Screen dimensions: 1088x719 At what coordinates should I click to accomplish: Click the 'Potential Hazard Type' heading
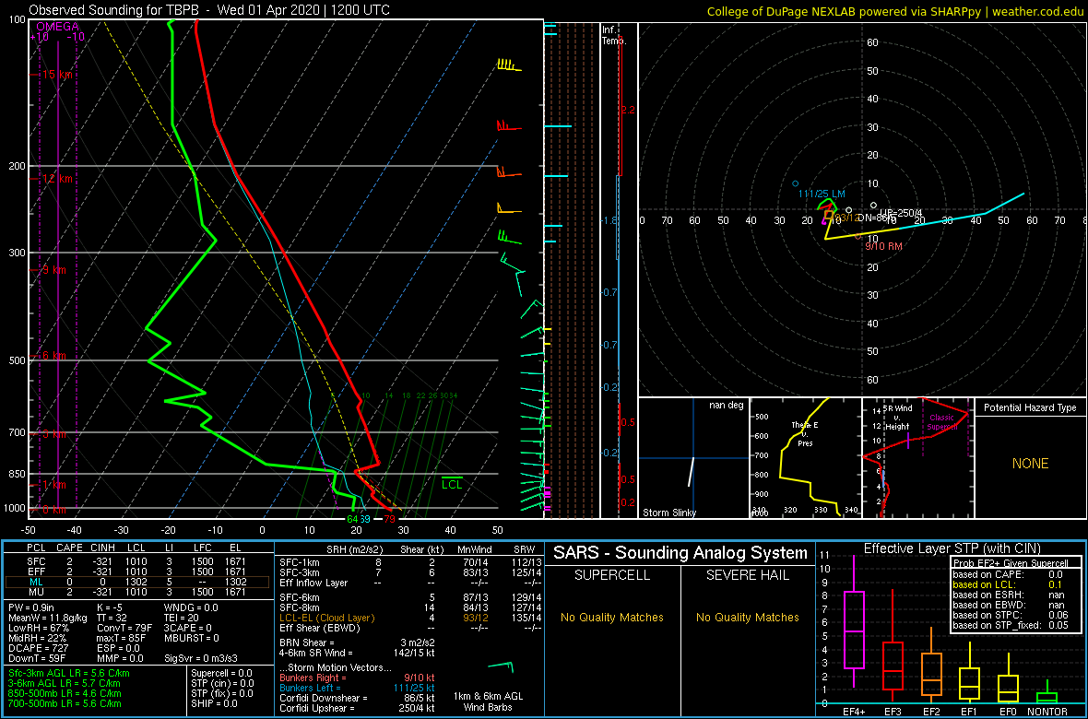tap(1030, 408)
